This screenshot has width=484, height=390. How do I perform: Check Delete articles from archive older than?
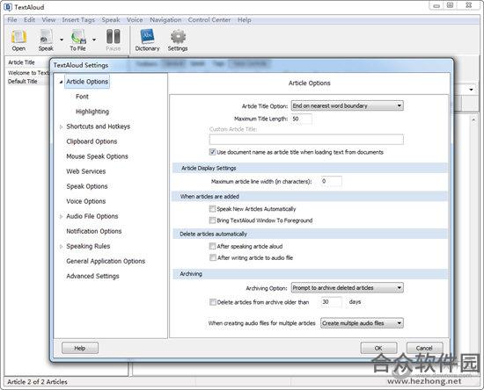pyautogui.click(x=212, y=302)
